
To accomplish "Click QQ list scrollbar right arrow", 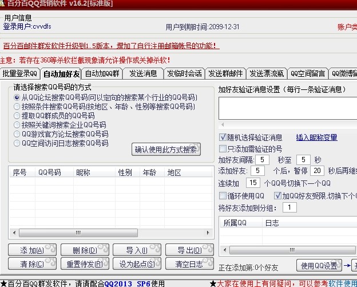I will (x=208, y=233).
